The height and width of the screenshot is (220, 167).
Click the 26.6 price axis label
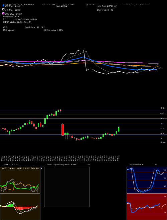point(162,118)
